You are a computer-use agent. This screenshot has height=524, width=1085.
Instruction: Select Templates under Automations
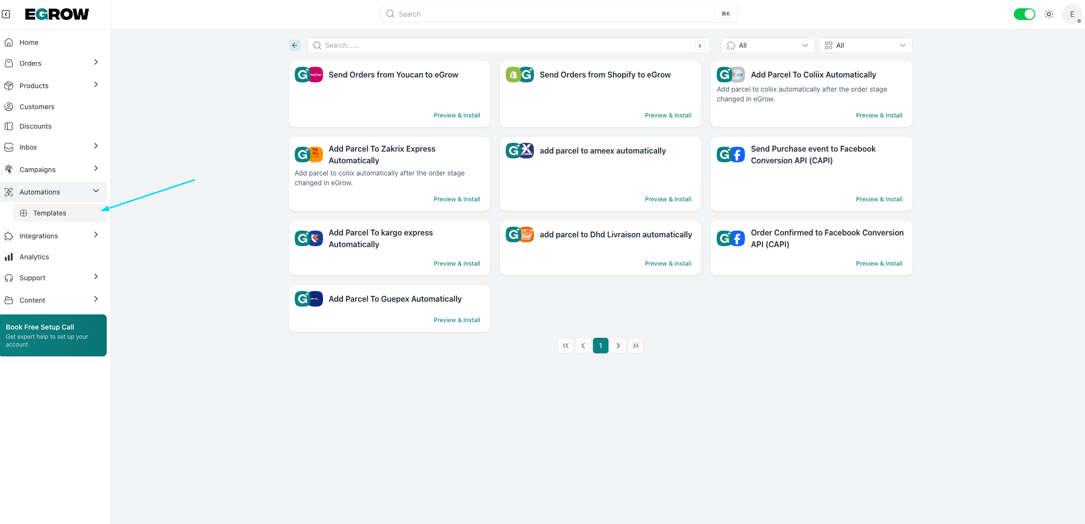click(x=60, y=213)
